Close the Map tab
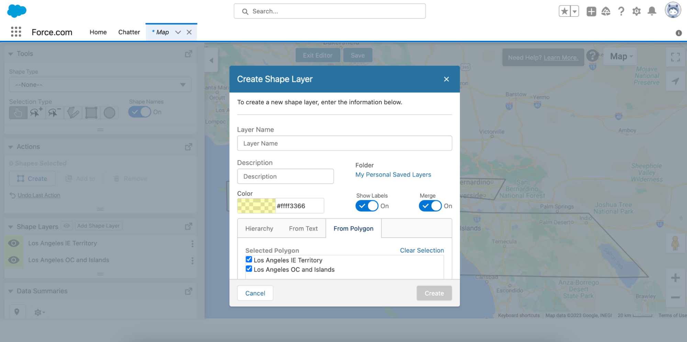The width and height of the screenshot is (687, 342). coord(189,32)
